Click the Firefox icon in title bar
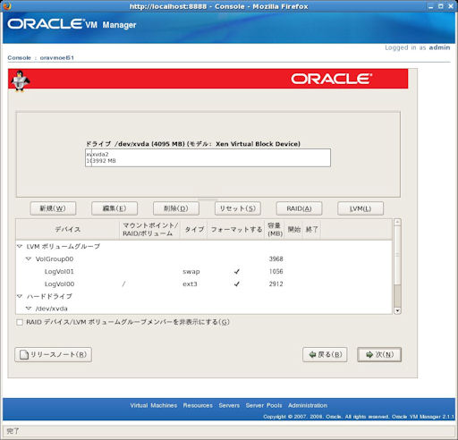 pyautogui.click(x=6, y=6)
